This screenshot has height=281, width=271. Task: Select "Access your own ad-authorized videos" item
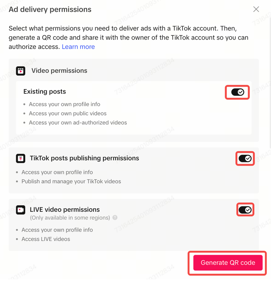click(78, 123)
